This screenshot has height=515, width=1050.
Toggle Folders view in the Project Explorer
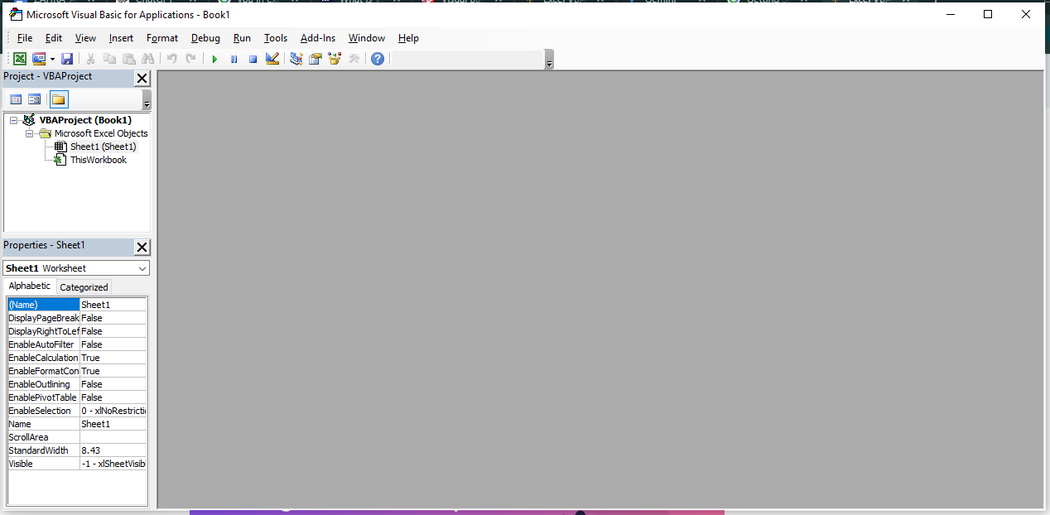click(58, 99)
